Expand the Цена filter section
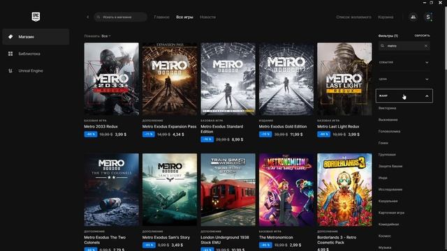This screenshot has width=447, height=251. click(404, 79)
